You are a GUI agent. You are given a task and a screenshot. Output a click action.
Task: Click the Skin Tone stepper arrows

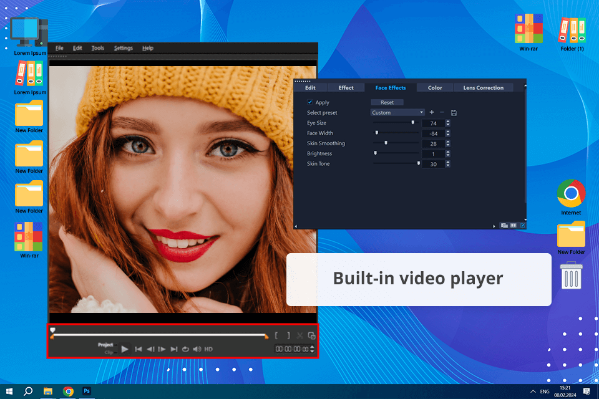[448, 164]
